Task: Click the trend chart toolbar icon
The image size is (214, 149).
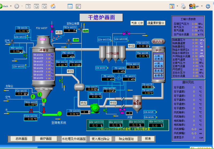Action: (x=70, y=6)
